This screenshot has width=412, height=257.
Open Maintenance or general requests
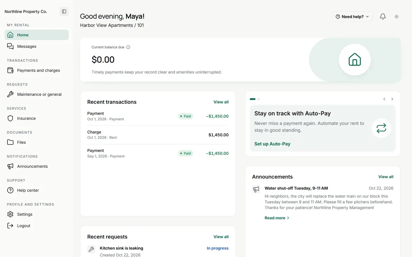click(x=36, y=94)
